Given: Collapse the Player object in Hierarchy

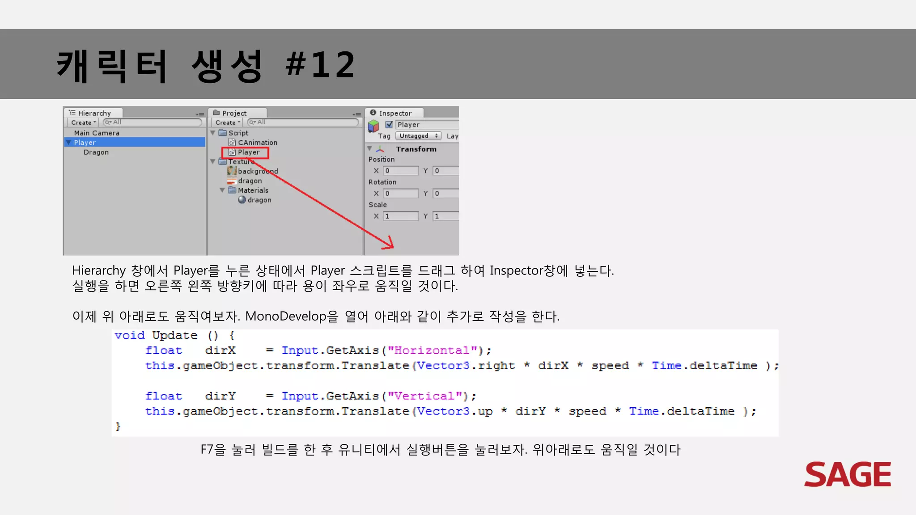Looking at the screenshot, I should (x=68, y=142).
